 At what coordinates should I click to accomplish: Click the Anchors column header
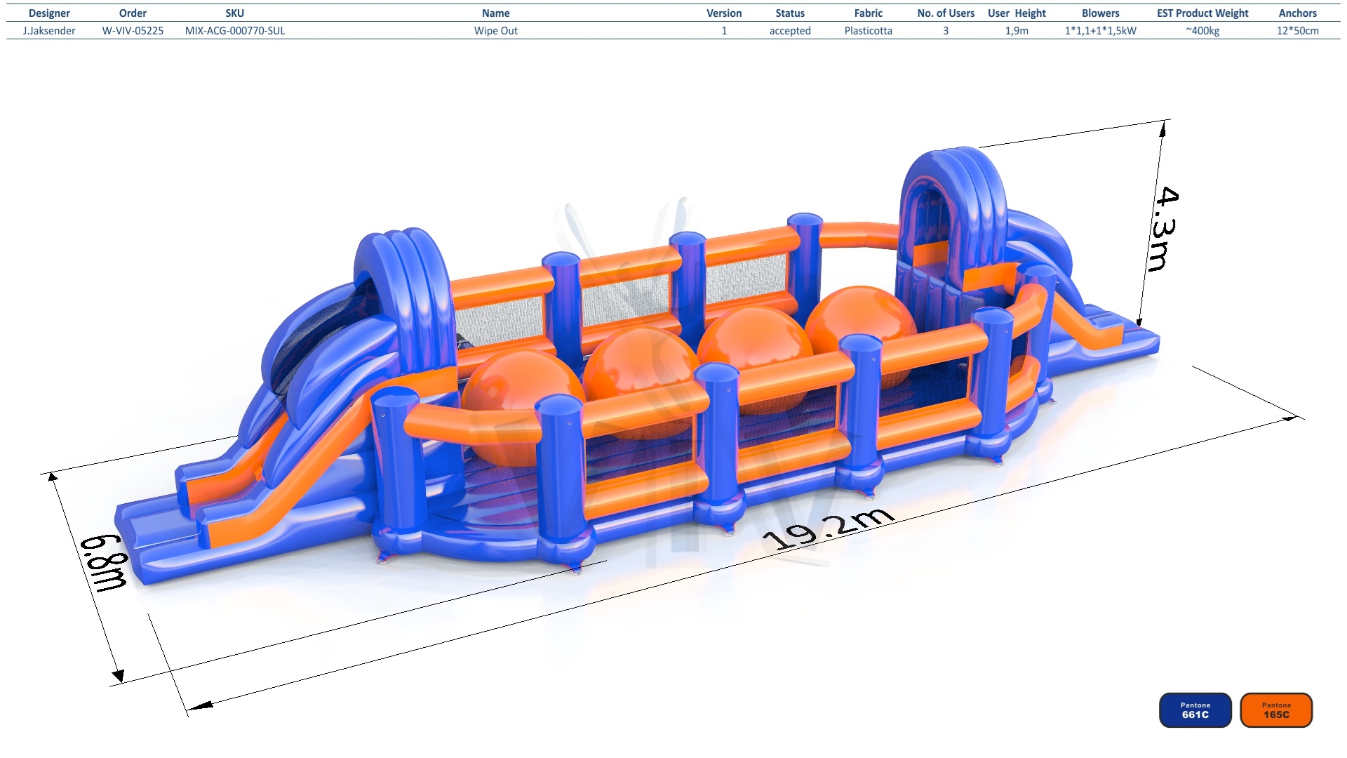point(1298,13)
